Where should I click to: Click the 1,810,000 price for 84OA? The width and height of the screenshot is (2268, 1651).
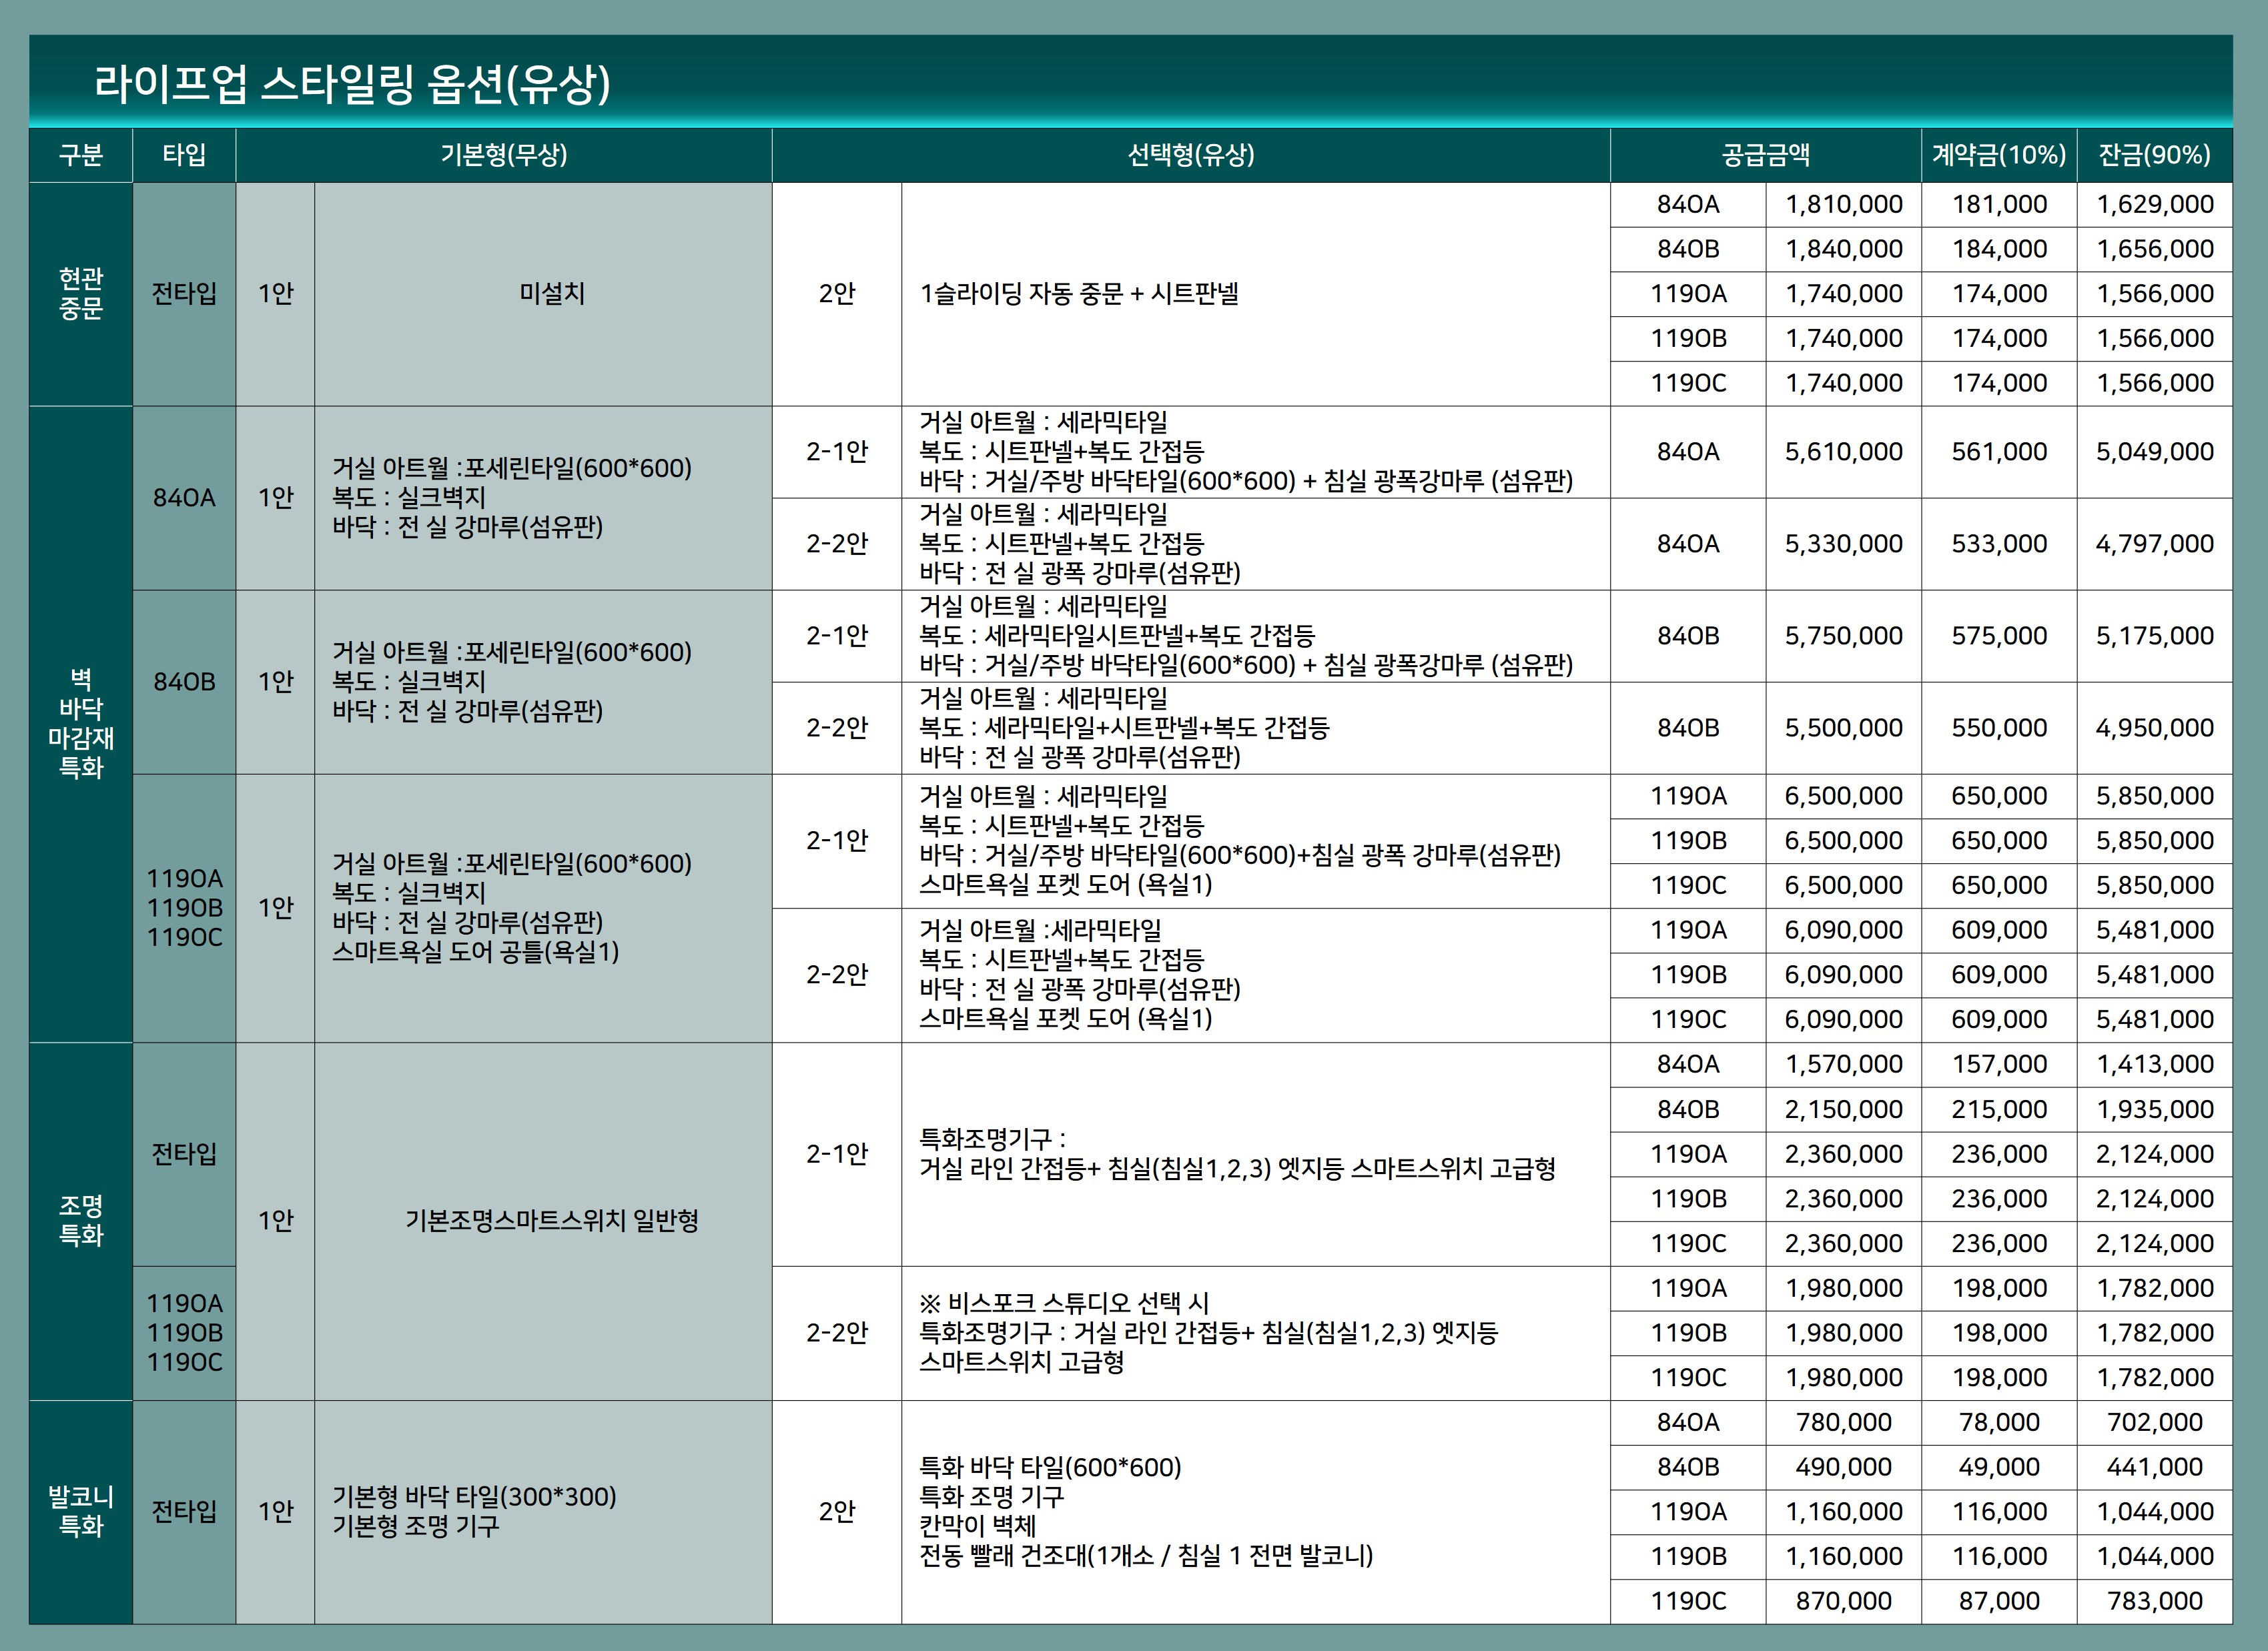[1843, 204]
